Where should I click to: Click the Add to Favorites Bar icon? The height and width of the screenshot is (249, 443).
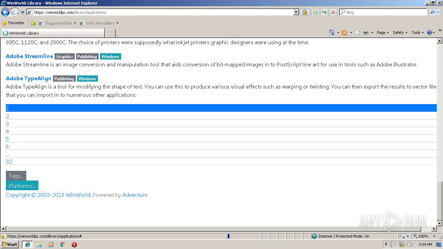33,23
